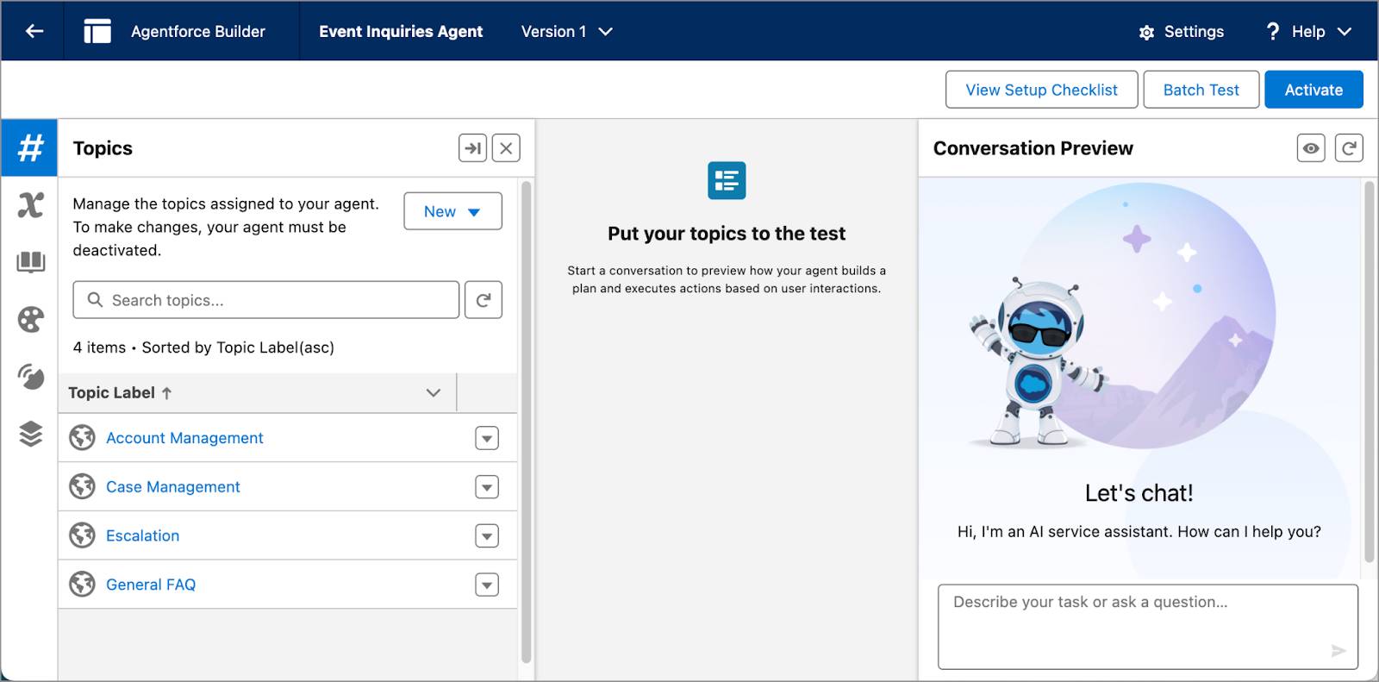This screenshot has width=1379, height=682.
Task: Open the Case Management topic link
Action: pyautogui.click(x=172, y=487)
